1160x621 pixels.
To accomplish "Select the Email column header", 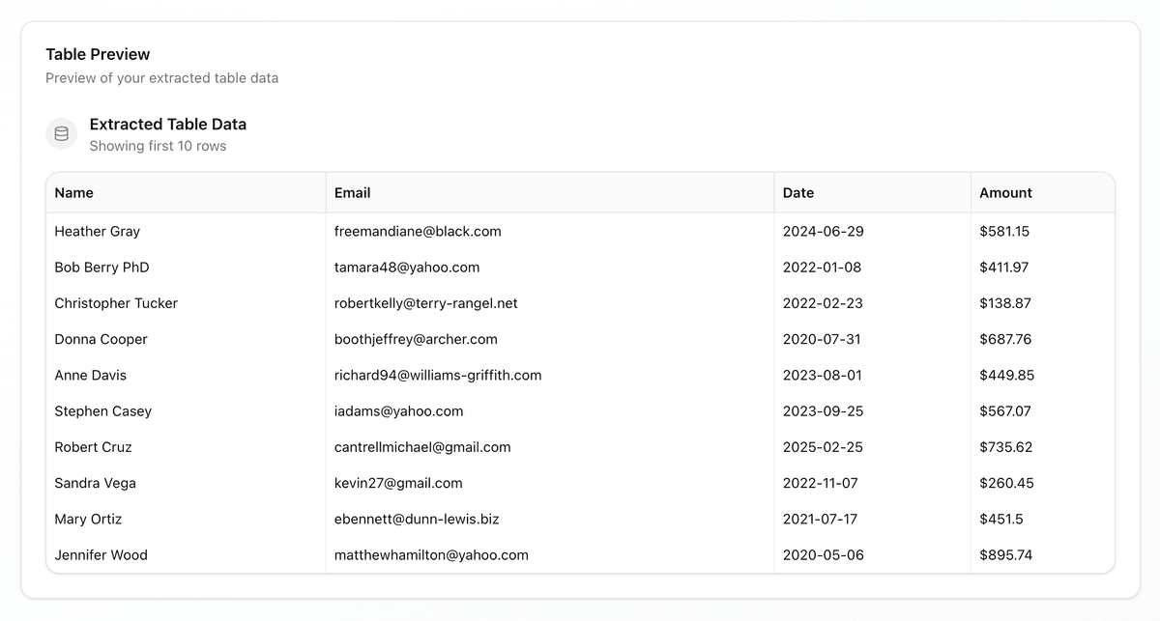I will (352, 192).
